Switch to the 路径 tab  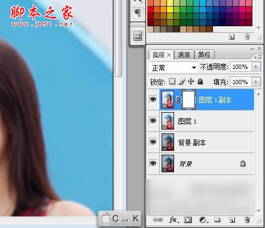pos(204,55)
